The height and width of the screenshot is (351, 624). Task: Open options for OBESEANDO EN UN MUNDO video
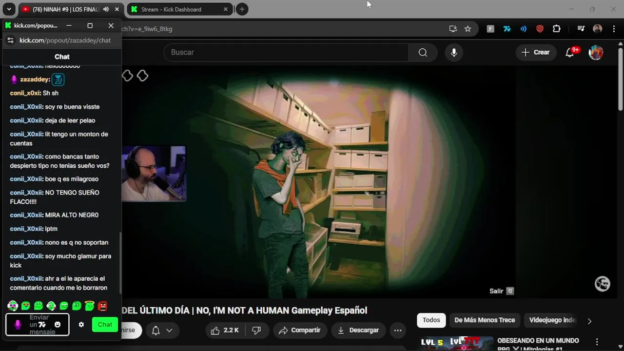pyautogui.click(x=597, y=342)
